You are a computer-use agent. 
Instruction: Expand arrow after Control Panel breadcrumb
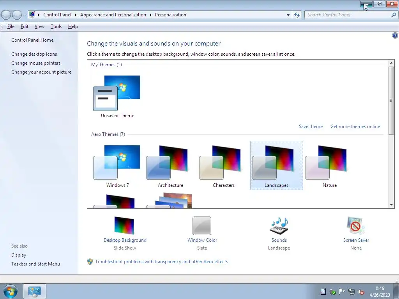(76, 15)
